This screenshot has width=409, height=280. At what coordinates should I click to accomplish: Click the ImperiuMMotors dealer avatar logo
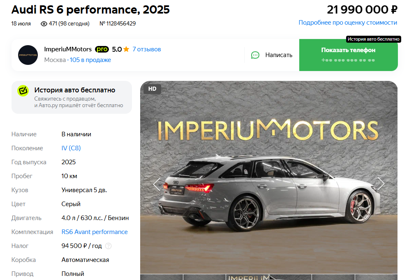point(28,55)
